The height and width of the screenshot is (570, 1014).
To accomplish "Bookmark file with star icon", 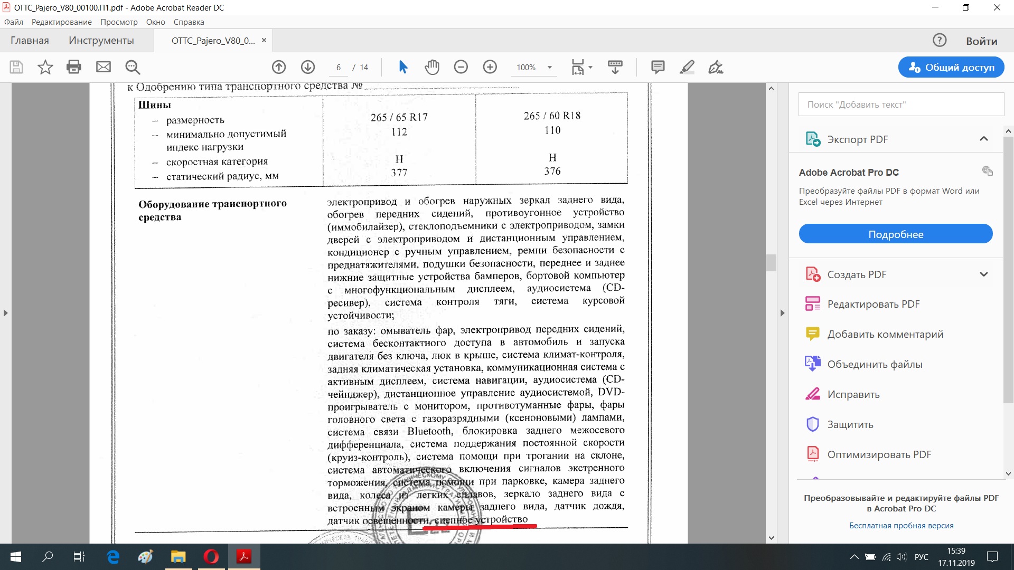I will point(45,67).
